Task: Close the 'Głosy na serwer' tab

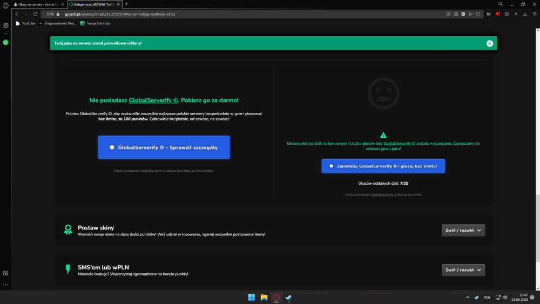Action: [62, 4]
